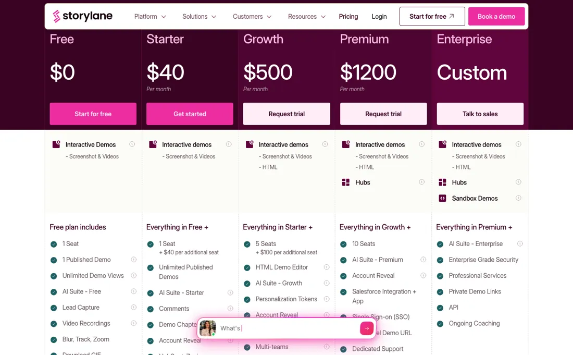Open info icon for Unlimited Demo Views
Viewport: 573px width, 355px height.
(x=134, y=276)
